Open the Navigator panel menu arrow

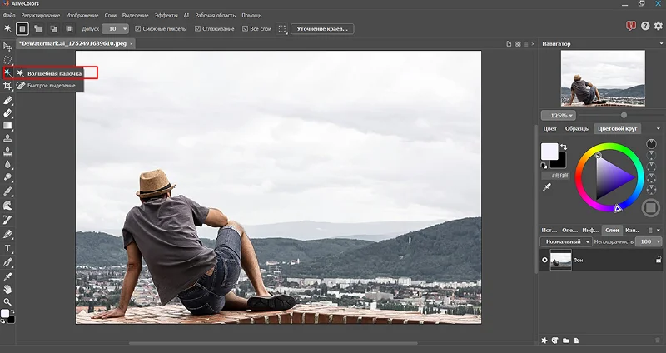(660, 44)
